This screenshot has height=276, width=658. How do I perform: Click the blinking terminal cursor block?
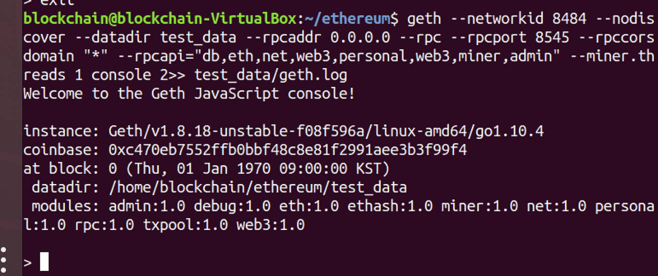tap(44, 261)
